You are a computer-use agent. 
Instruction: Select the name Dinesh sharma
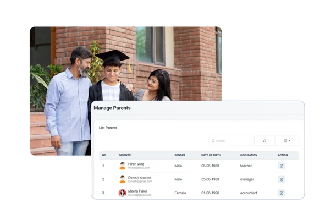tap(140, 178)
